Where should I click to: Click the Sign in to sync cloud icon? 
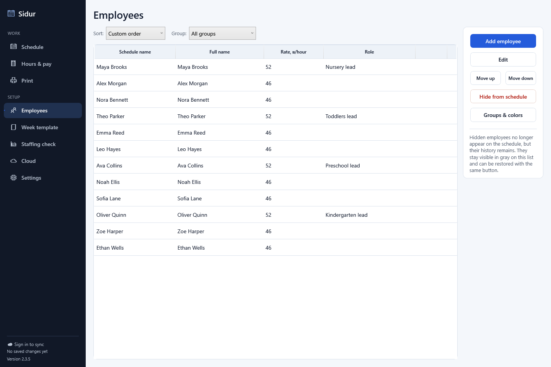[10, 344]
